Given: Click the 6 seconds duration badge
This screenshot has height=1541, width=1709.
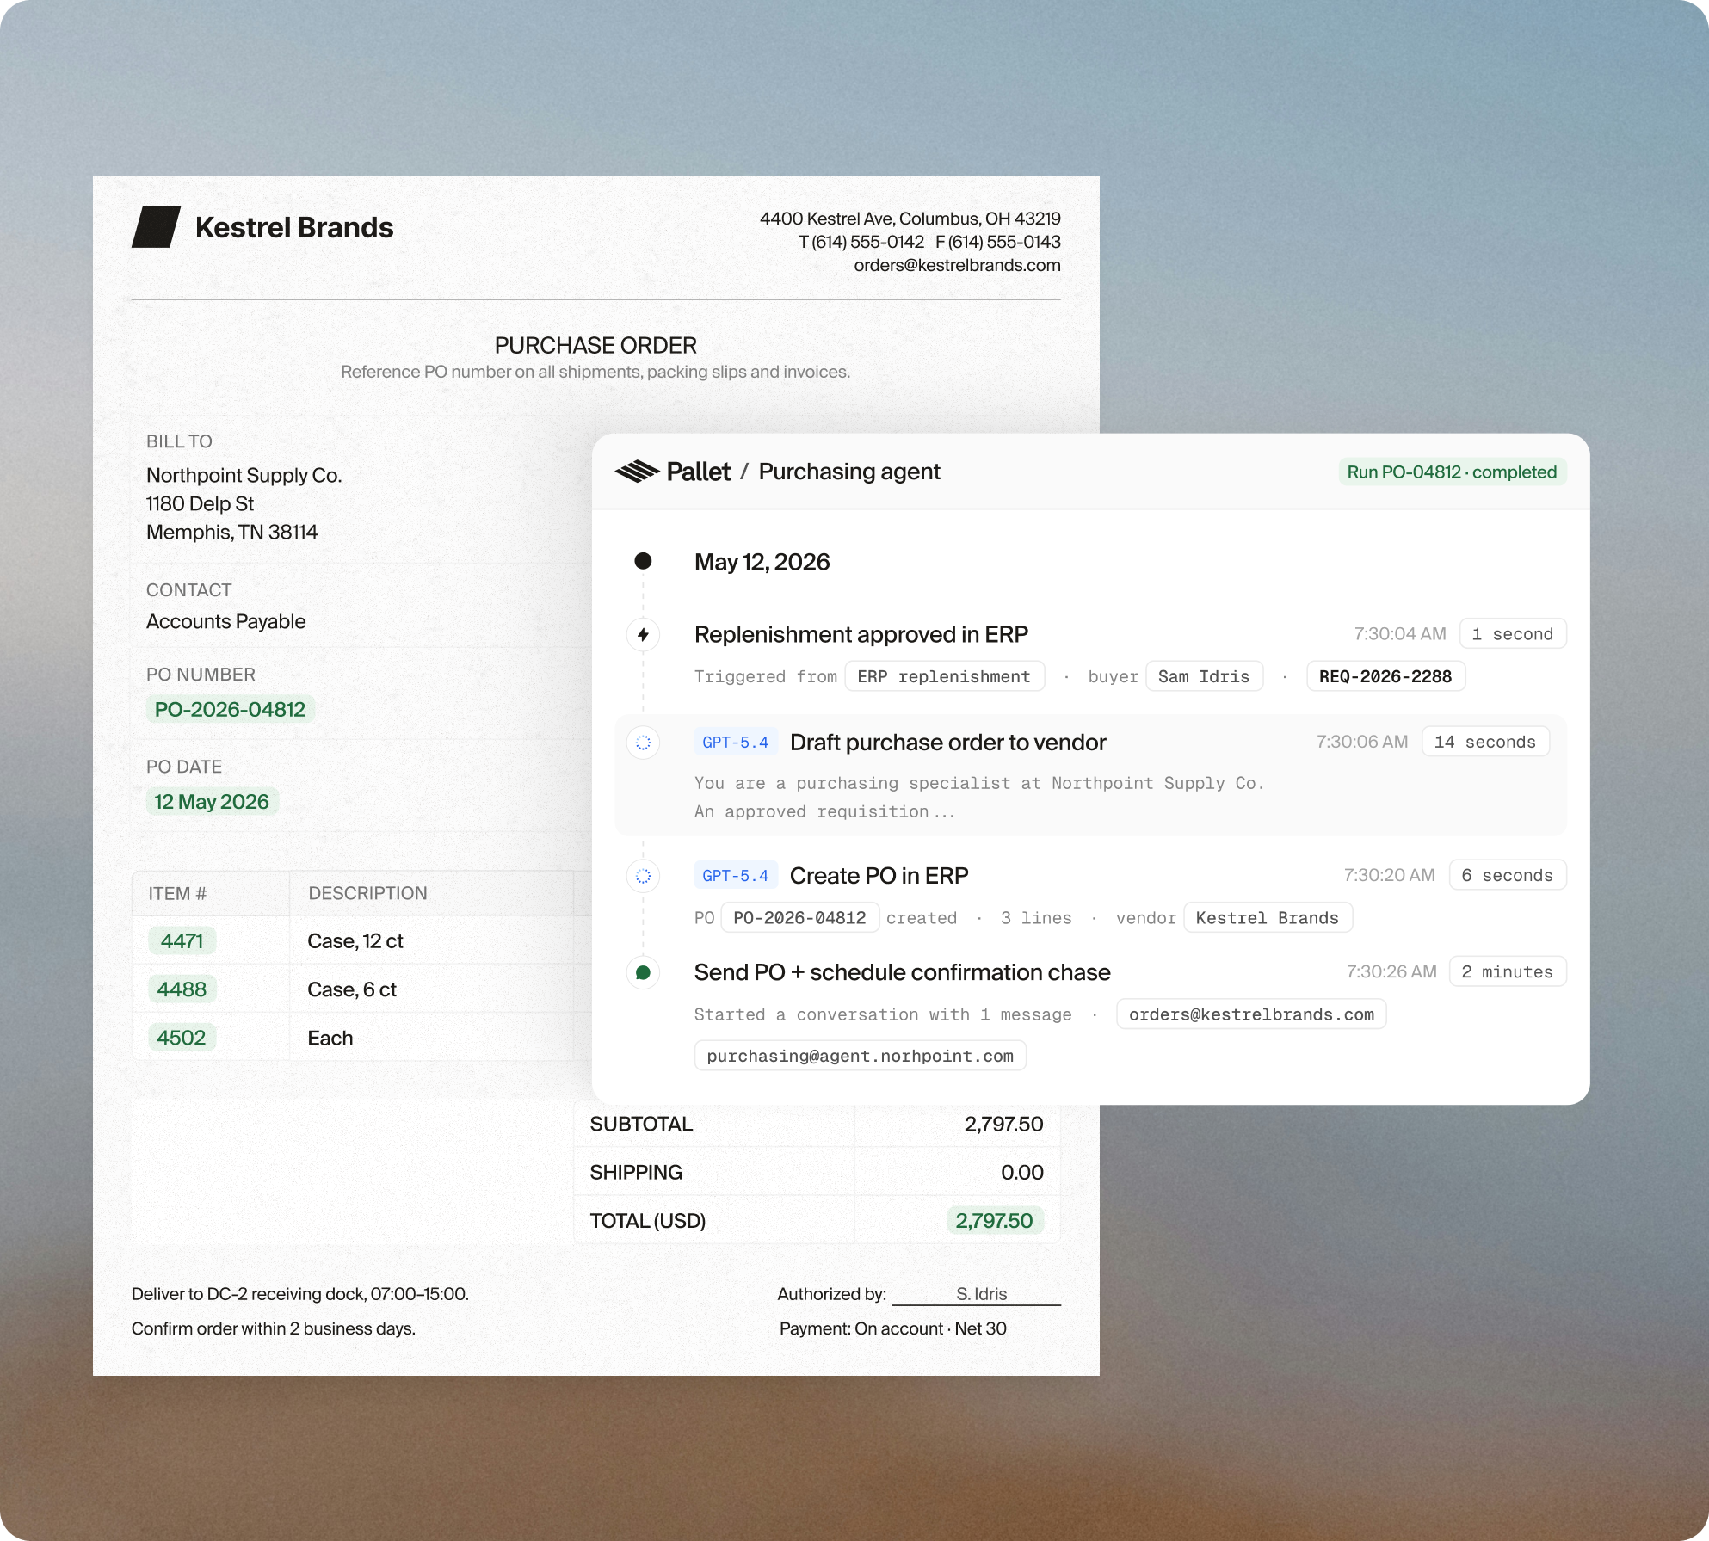Looking at the screenshot, I should coord(1507,875).
